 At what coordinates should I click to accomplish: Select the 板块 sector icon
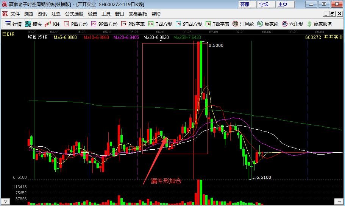(x=33, y=24)
